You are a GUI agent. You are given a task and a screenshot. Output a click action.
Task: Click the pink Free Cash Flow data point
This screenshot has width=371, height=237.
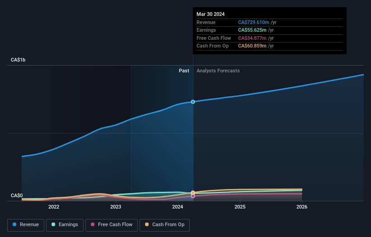click(193, 196)
